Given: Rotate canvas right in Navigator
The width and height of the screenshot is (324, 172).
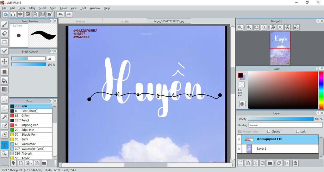Looking at the screenshot, I should click(287, 27).
